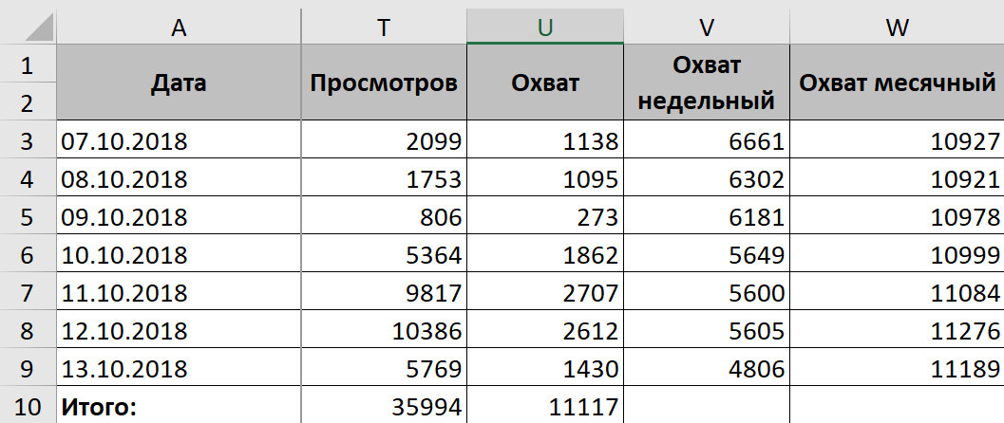This screenshot has width=1004, height=423.
Task: Click the Просмотров header cell
Action: click(384, 83)
